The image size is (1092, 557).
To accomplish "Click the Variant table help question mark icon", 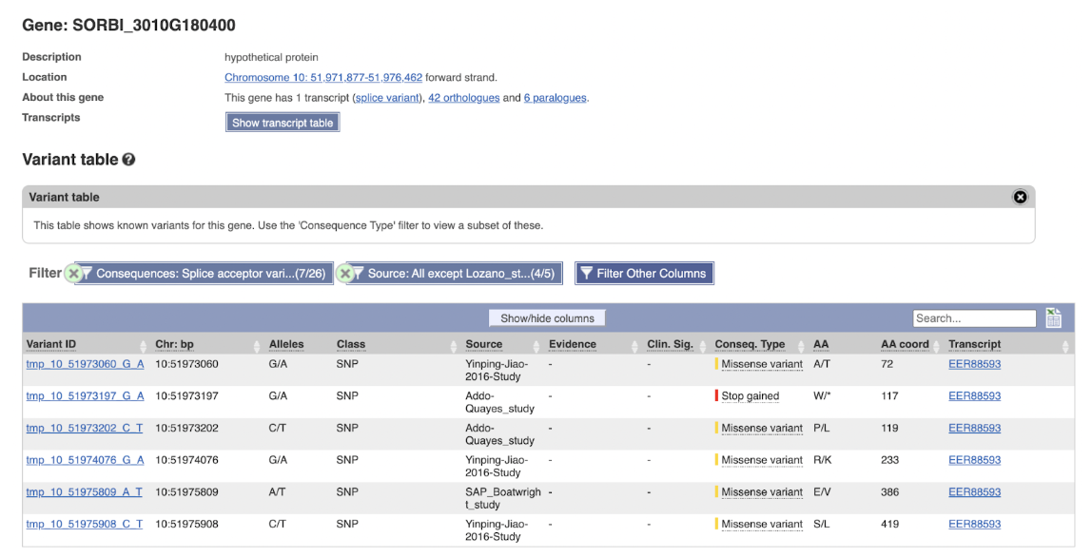I will pyautogui.click(x=128, y=160).
